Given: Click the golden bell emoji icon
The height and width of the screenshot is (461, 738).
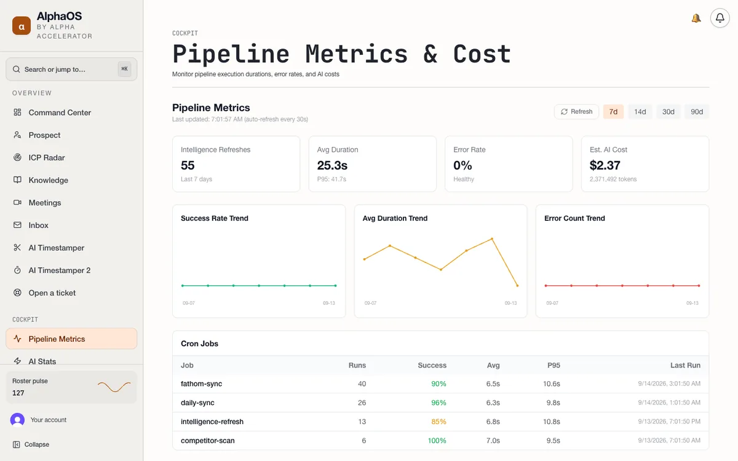Looking at the screenshot, I should [696, 18].
